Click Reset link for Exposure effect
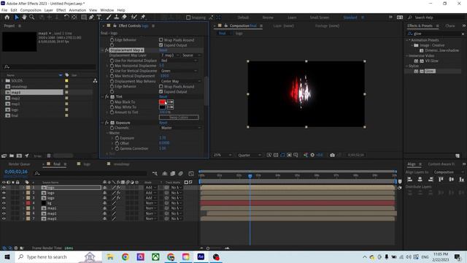 point(163,123)
